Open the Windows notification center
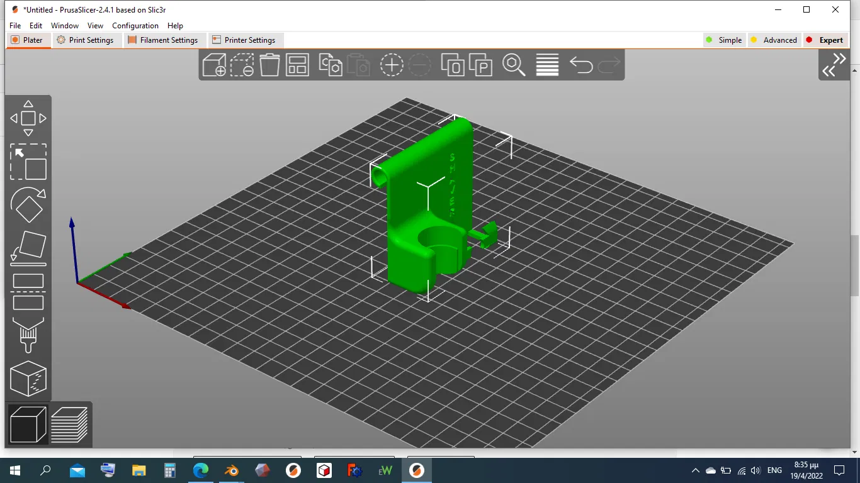860x483 pixels. coord(839,470)
